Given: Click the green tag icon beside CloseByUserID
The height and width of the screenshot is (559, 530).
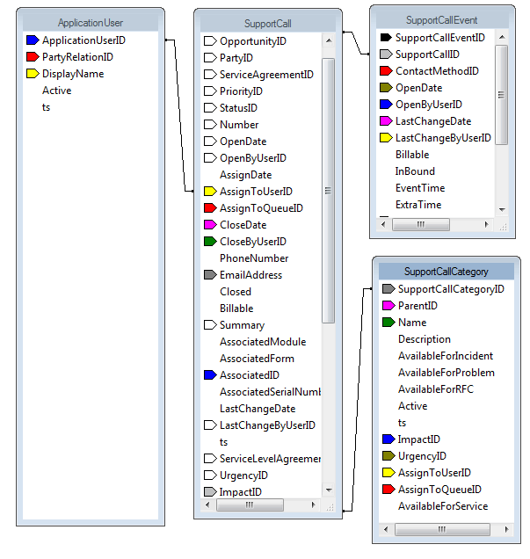Looking at the screenshot, I should point(209,242).
